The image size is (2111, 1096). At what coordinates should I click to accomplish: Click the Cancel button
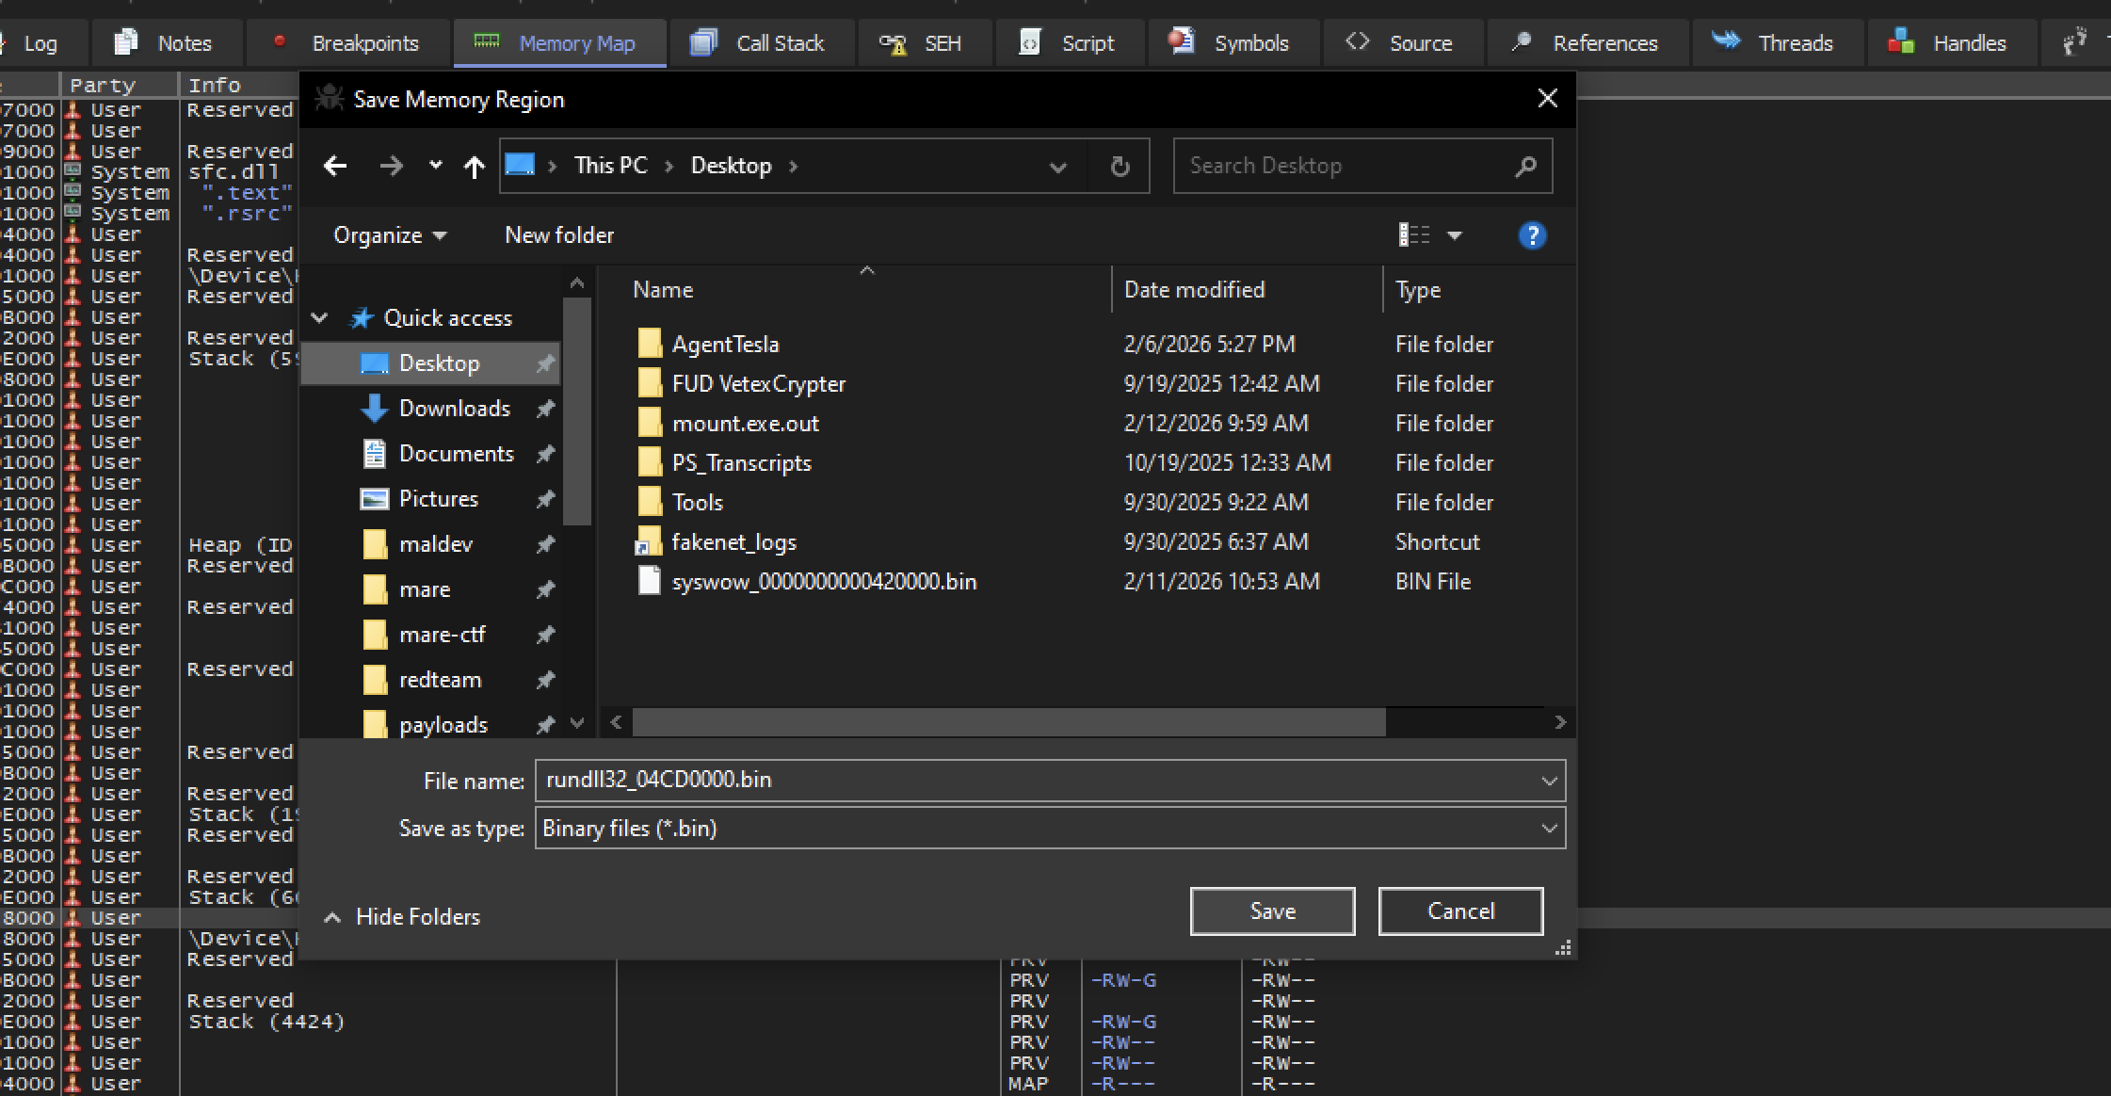tap(1461, 911)
